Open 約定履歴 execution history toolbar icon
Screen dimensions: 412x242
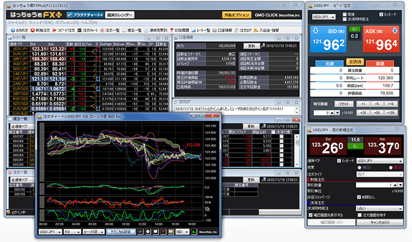[x=176, y=29]
